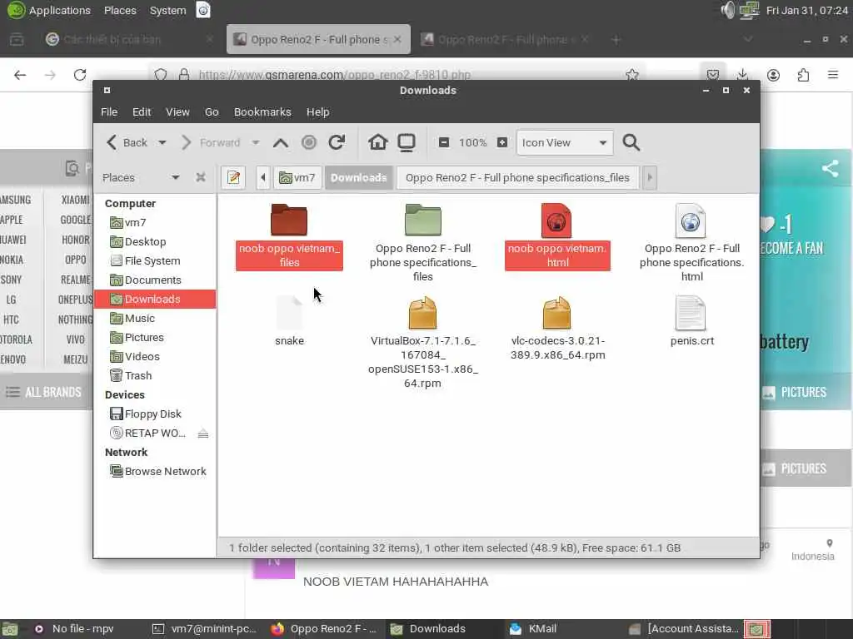
Task: Zoom out with the minus icon
Action: click(x=444, y=142)
